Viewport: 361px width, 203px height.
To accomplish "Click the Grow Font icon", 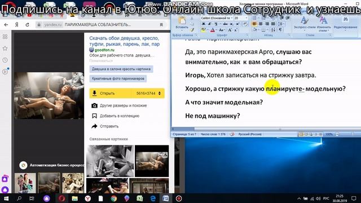I will point(230,30).
